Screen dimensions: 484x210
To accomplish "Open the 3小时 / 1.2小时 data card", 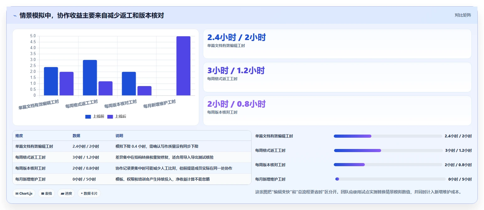I will tap(337, 77).
